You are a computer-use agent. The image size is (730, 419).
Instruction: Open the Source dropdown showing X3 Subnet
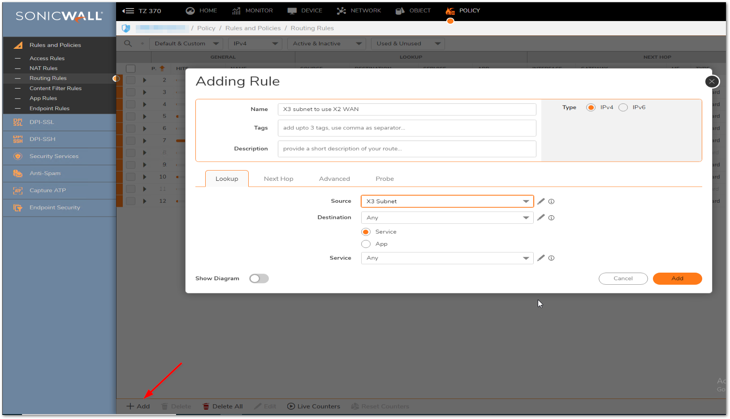(447, 201)
